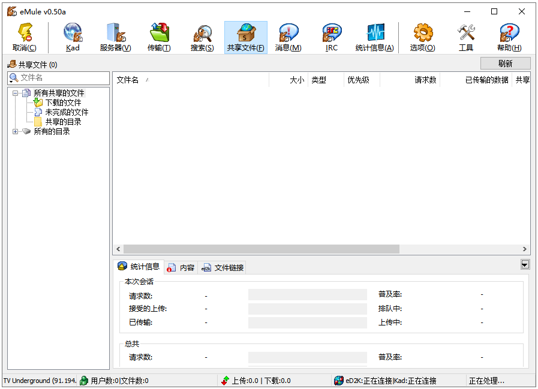Click the user icon in the status bar
The image size is (538, 389).
tap(84, 381)
